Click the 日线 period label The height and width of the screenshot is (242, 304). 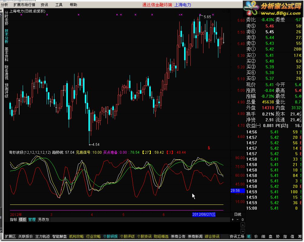tap(238, 214)
